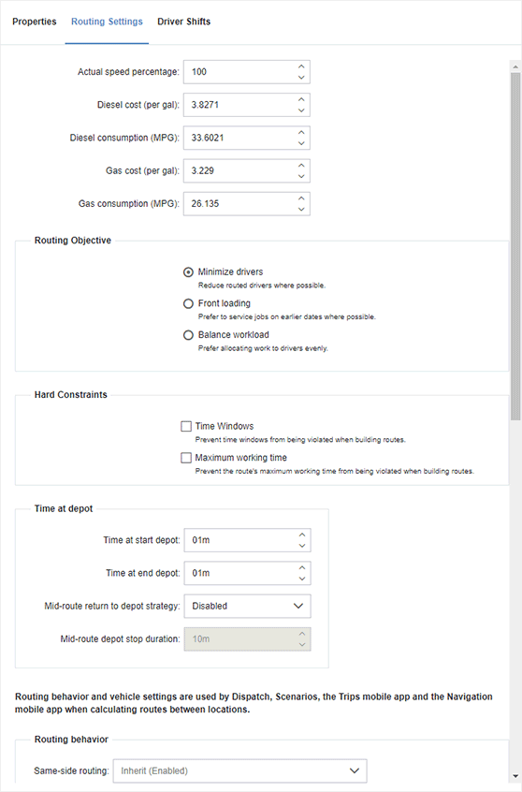Select Balance workload radio option
The height and width of the screenshot is (792, 522).
[188, 335]
